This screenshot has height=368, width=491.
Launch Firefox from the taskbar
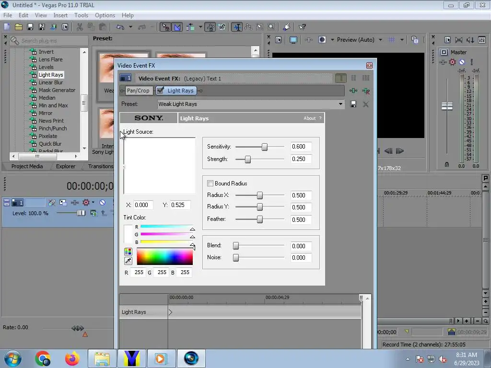[72, 358]
